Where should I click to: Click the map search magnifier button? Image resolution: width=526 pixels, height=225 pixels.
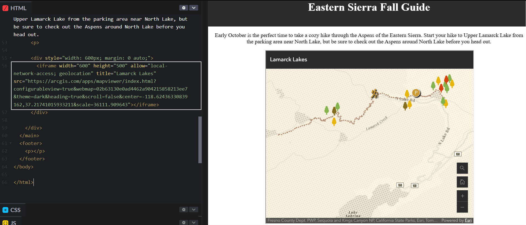click(462, 168)
